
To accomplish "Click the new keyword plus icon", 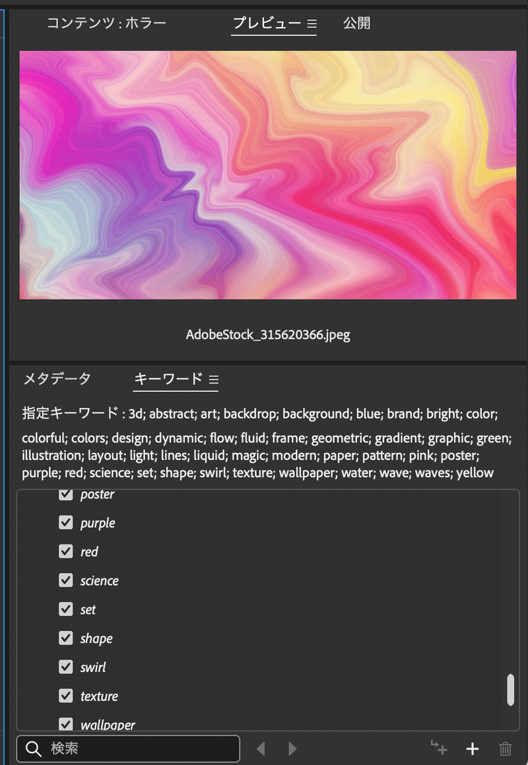I will click(x=472, y=748).
